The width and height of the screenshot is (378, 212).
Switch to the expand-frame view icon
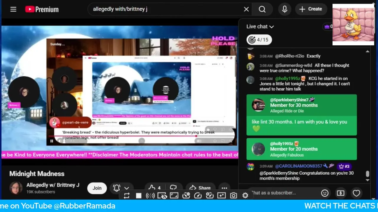(174, 196)
